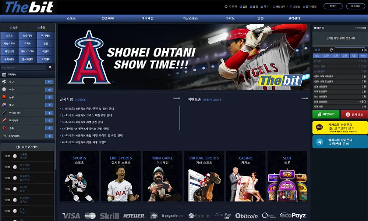Viewport: 368px width, 221px height.
Task: Open the CASINO 카지노 category card
Action: 245,176
